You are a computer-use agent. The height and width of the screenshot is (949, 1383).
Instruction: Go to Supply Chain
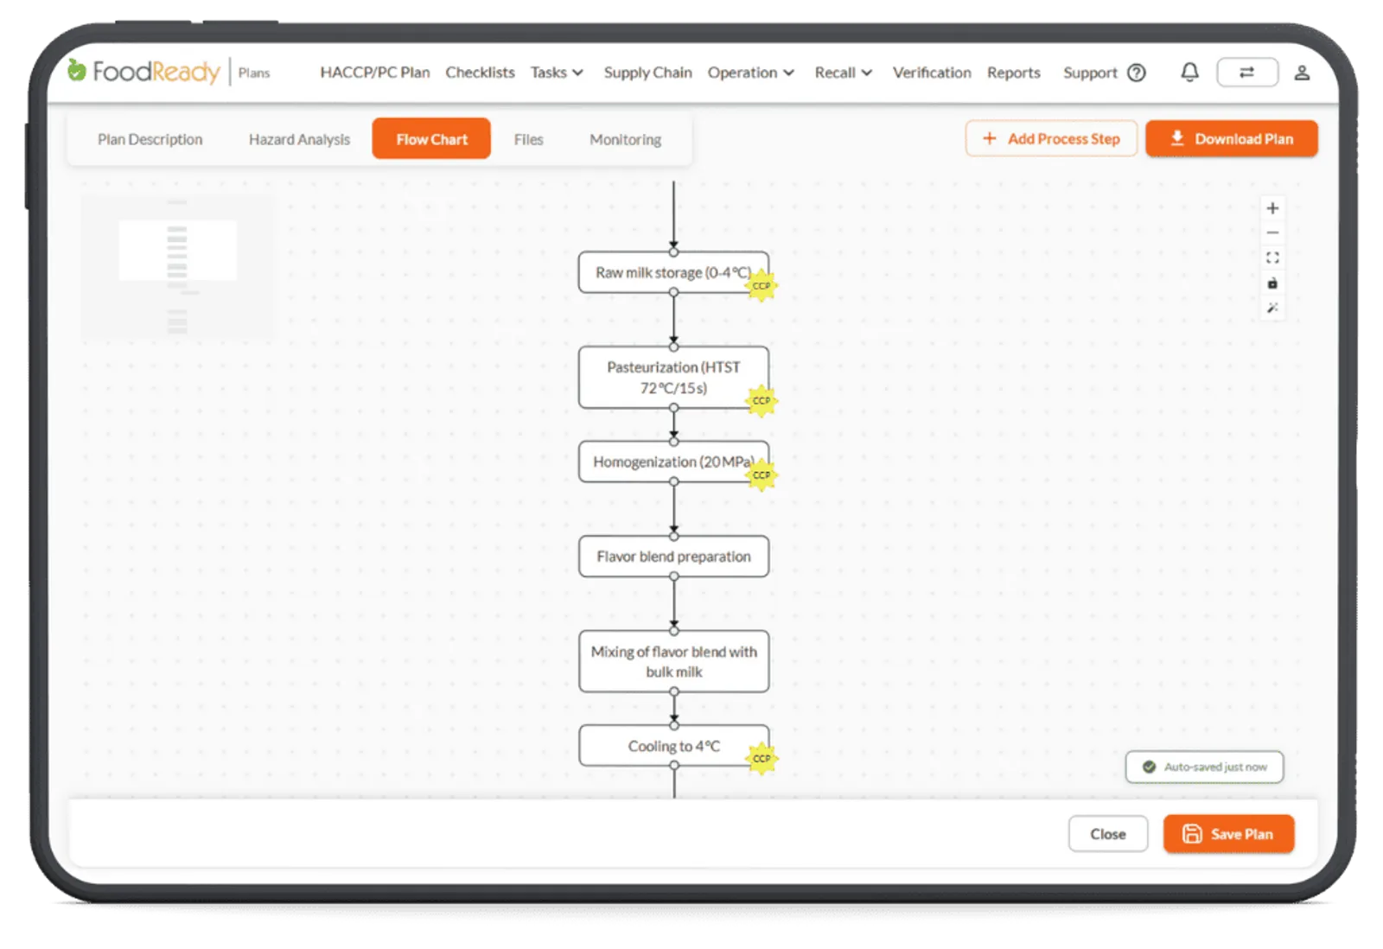tap(647, 73)
